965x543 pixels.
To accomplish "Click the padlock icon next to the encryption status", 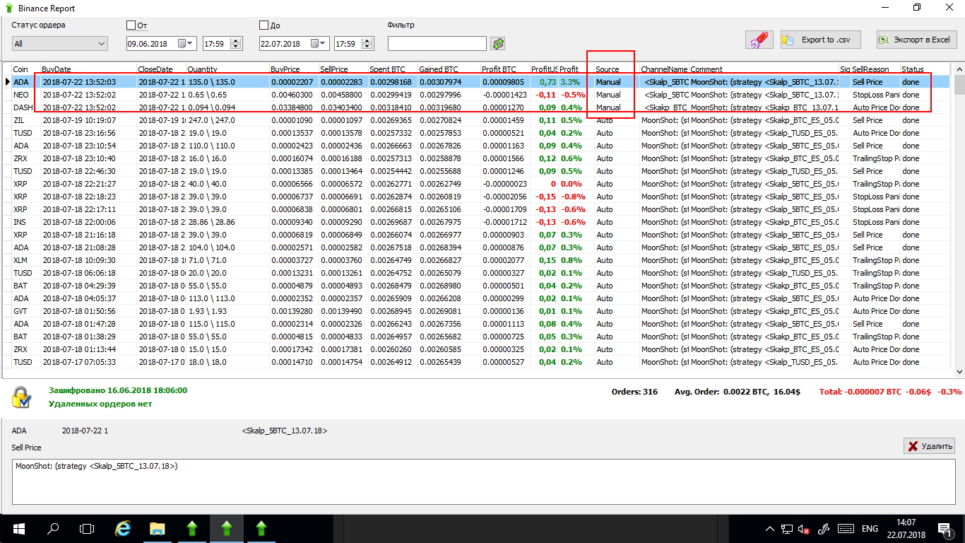I will click(20, 397).
